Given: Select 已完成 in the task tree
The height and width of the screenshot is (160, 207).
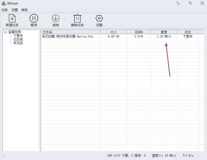Looking at the screenshot, I should click(x=18, y=39).
